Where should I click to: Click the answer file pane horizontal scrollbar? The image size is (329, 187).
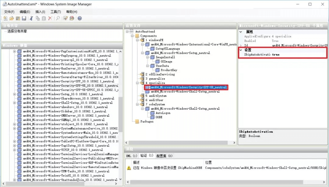(177, 143)
